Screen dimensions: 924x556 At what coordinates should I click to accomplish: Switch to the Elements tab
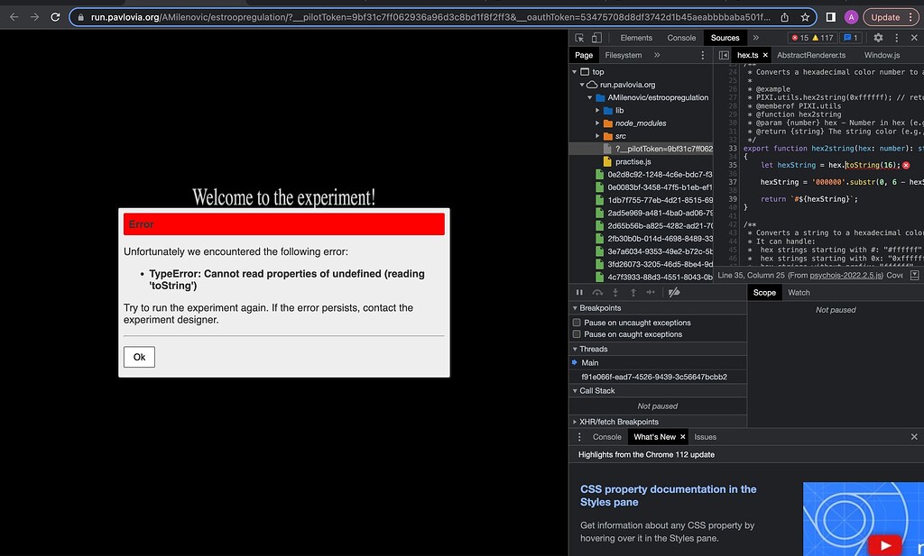pyautogui.click(x=636, y=37)
